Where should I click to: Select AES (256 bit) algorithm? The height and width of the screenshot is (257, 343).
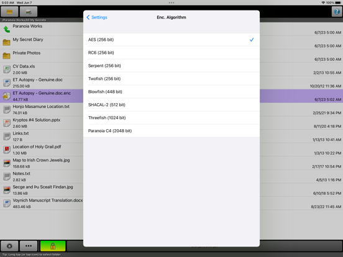[171, 40]
